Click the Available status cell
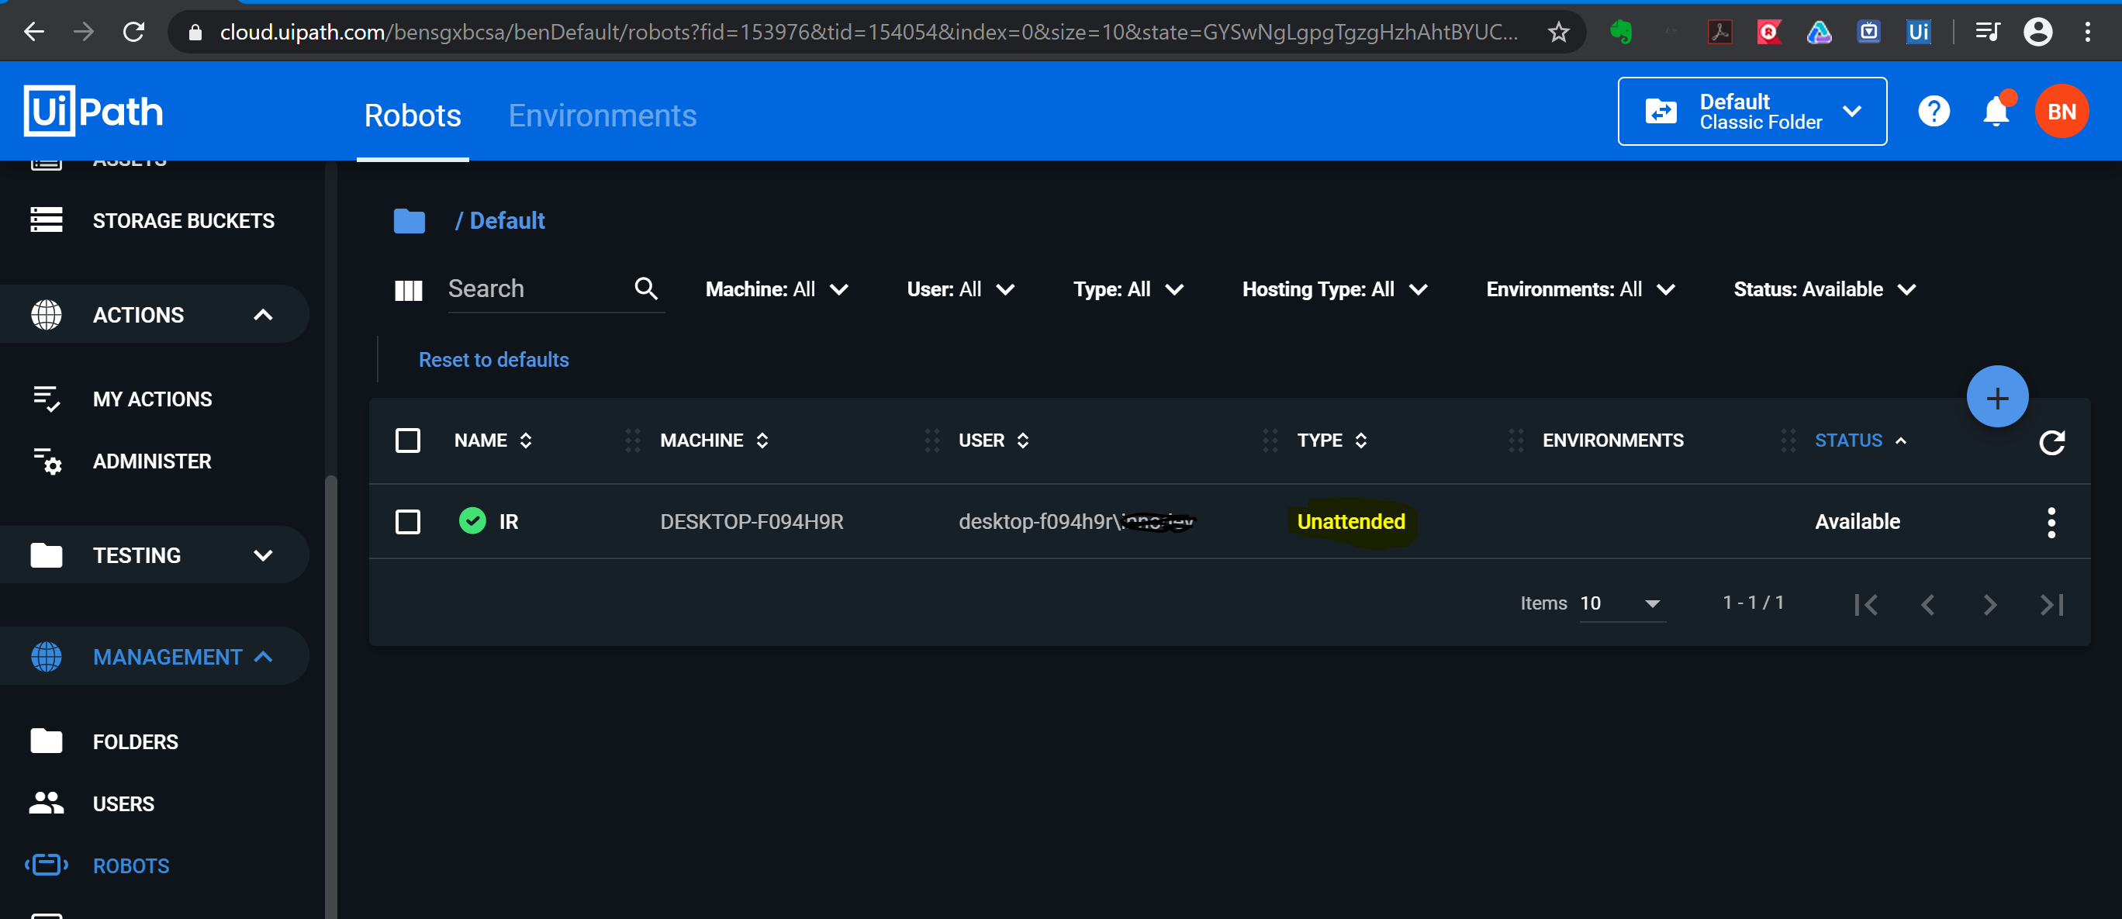Viewport: 2122px width, 919px height. (1858, 522)
